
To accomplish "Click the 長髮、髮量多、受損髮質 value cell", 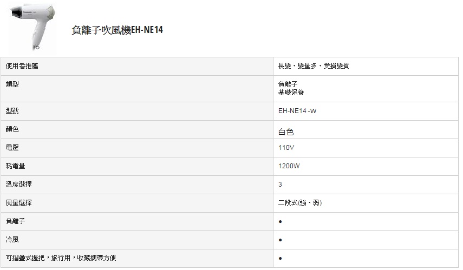I will (x=314, y=66).
